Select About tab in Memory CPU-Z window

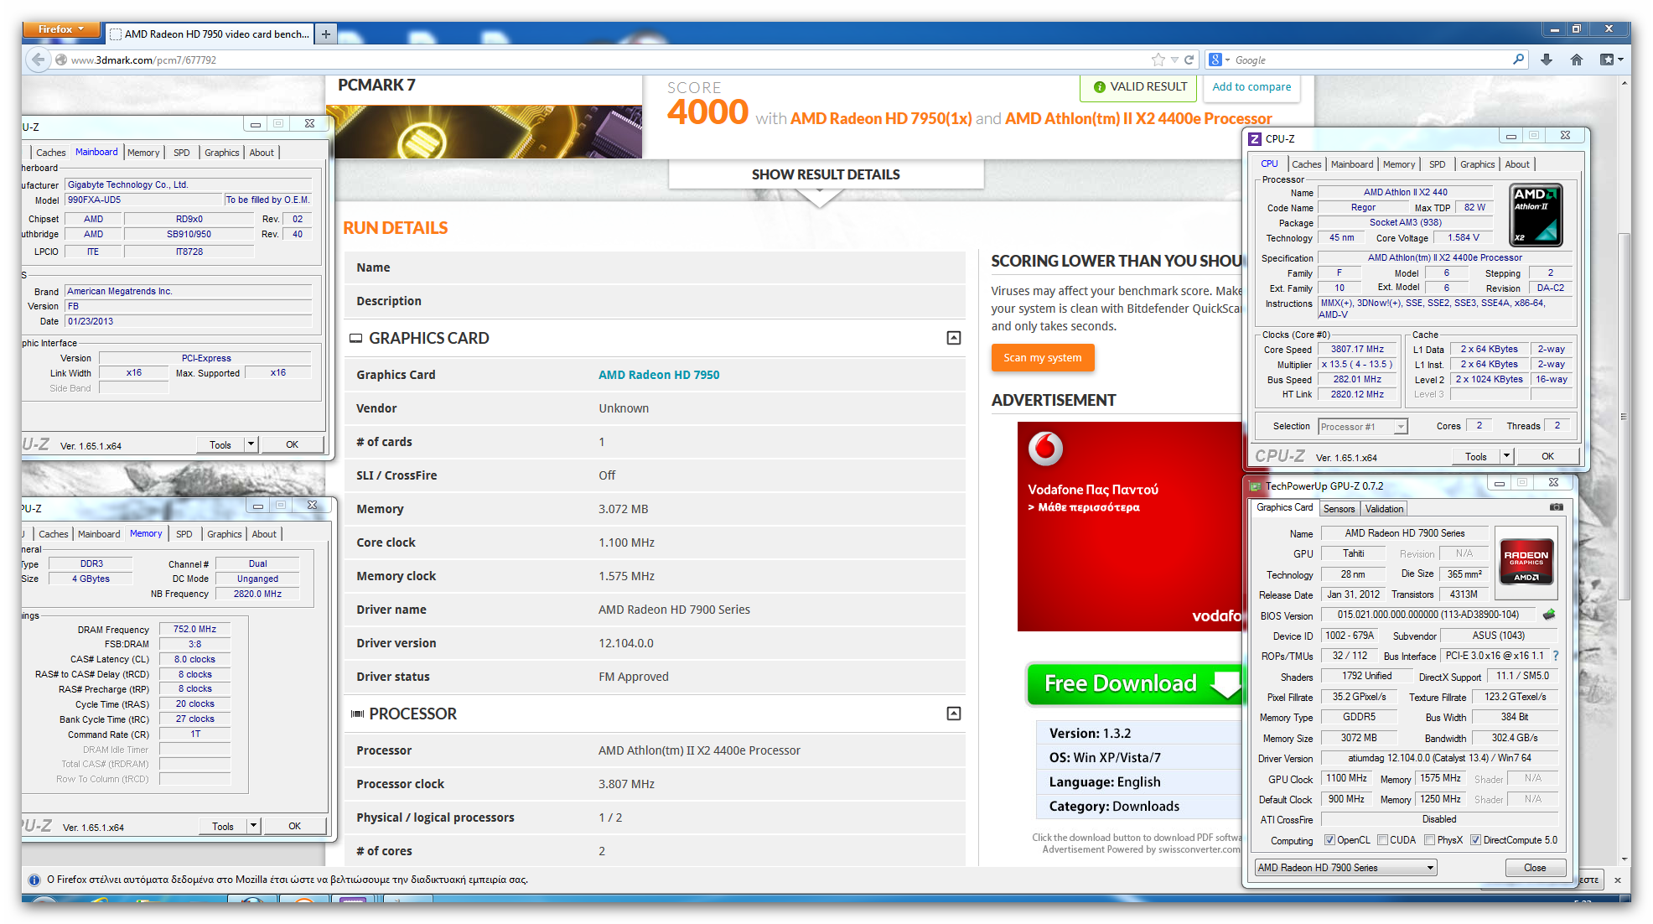point(264,534)
